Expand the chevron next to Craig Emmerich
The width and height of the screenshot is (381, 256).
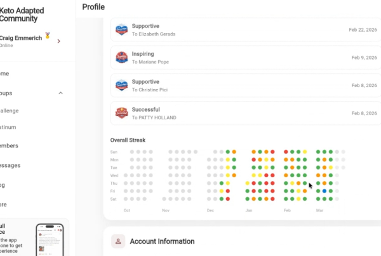[x=59, y=41]
